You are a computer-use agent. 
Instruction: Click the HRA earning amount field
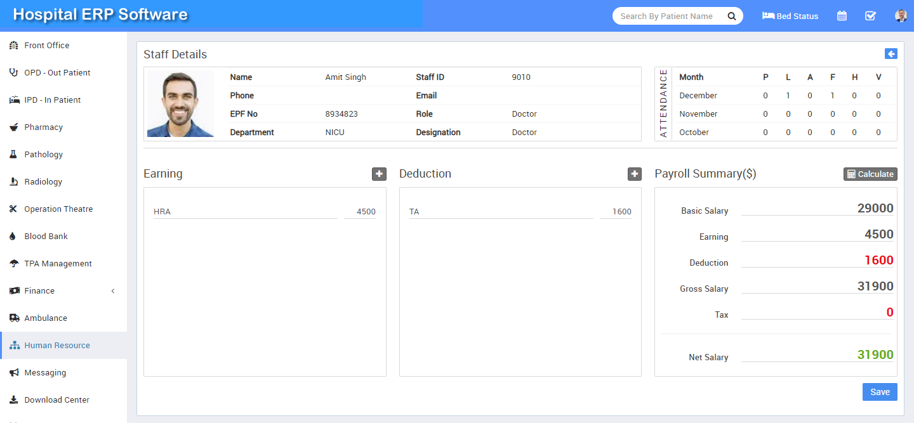pyautogui.click(x=360, y=212)
